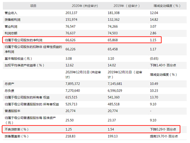The image size is (190, 143).
Task: Select 不良贷款率（%）row label
Action: pos(17,130)
